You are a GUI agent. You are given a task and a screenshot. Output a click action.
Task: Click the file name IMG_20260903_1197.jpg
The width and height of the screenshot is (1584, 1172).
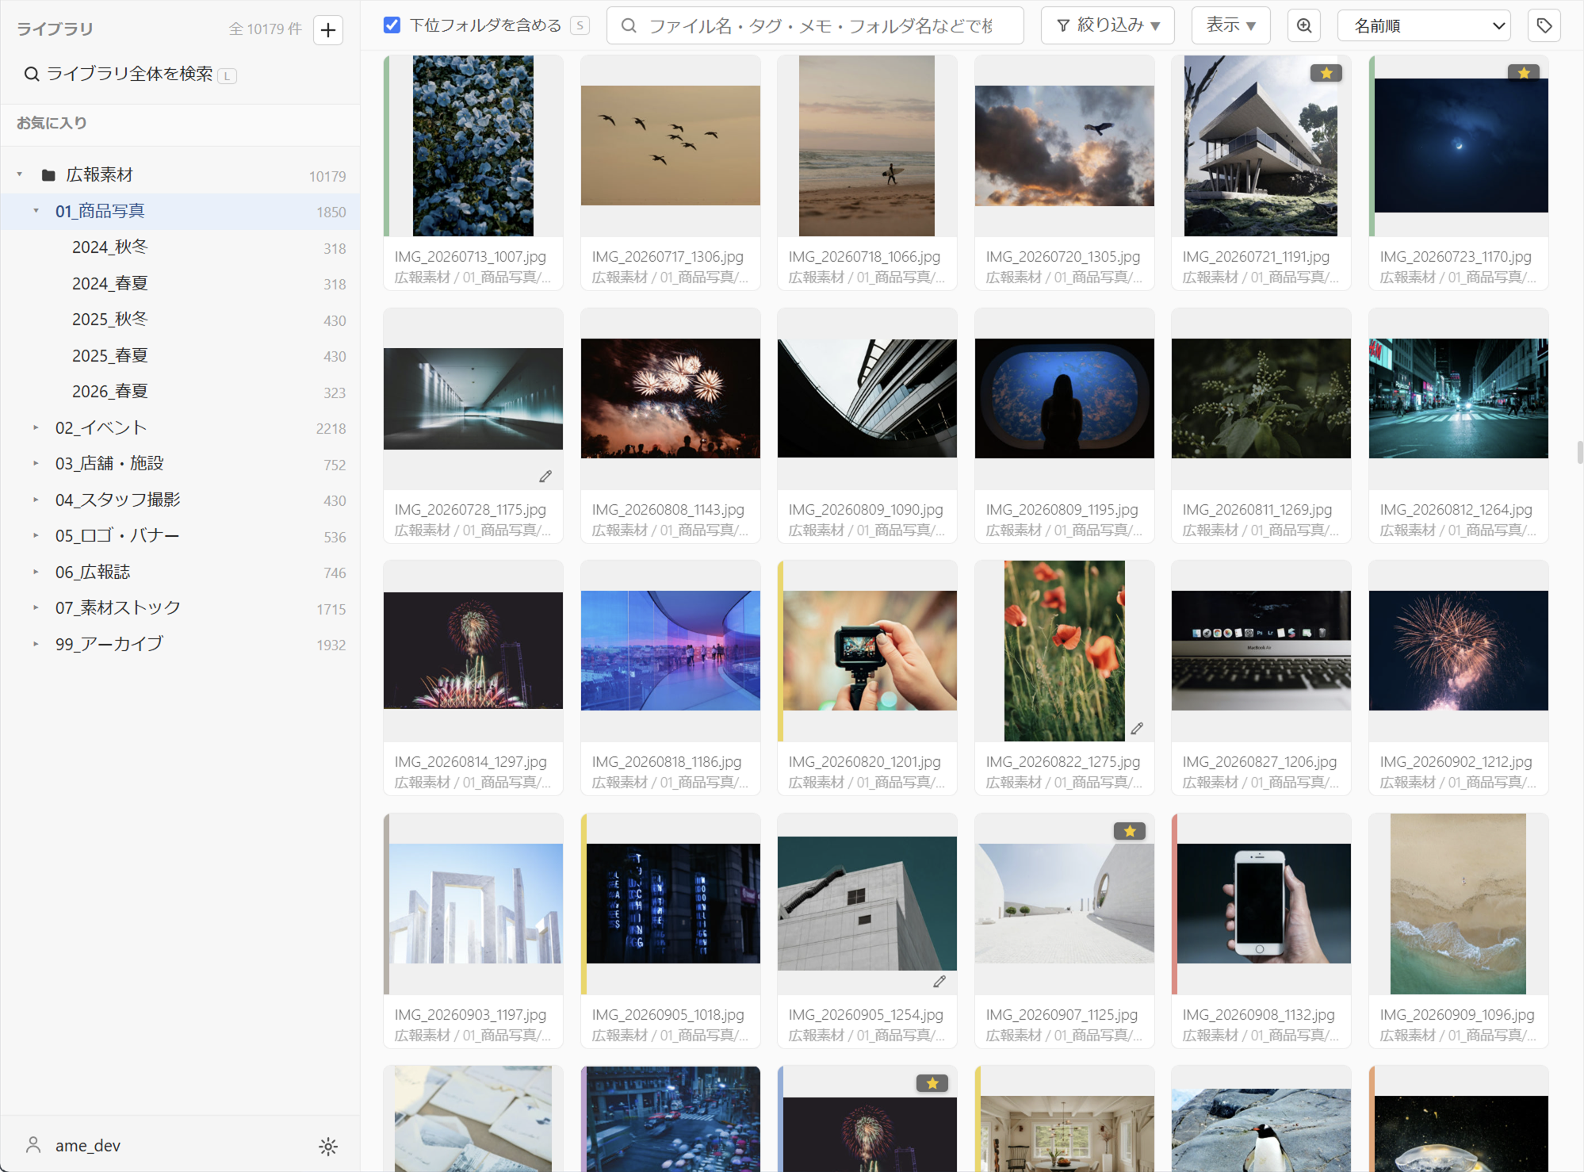[x=471, y=1015]
